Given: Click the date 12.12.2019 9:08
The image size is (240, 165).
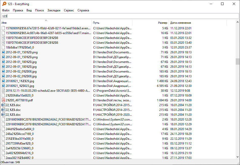Looking at the screenshot, I should 180,90.
